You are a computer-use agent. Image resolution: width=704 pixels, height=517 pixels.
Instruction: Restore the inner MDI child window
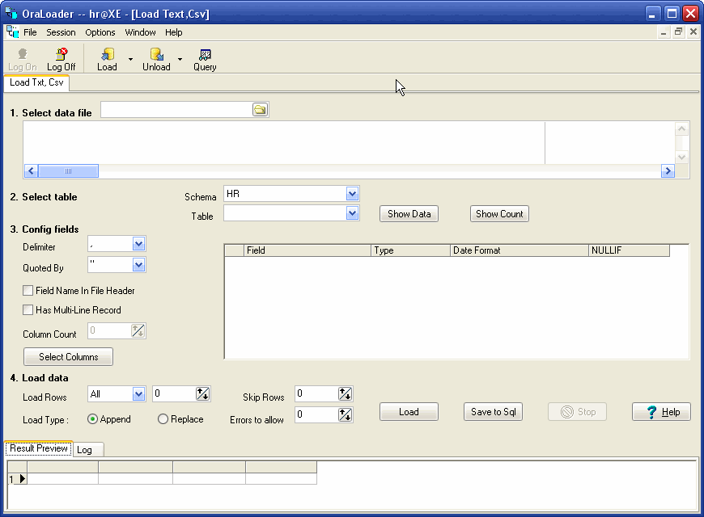678,32
